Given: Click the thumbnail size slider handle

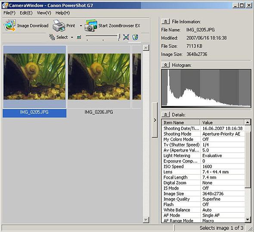Looking at the screenshot, I should coord(119,37).
